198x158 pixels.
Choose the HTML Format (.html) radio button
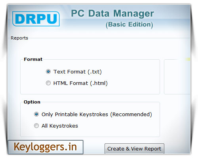(x=48, y=83)
